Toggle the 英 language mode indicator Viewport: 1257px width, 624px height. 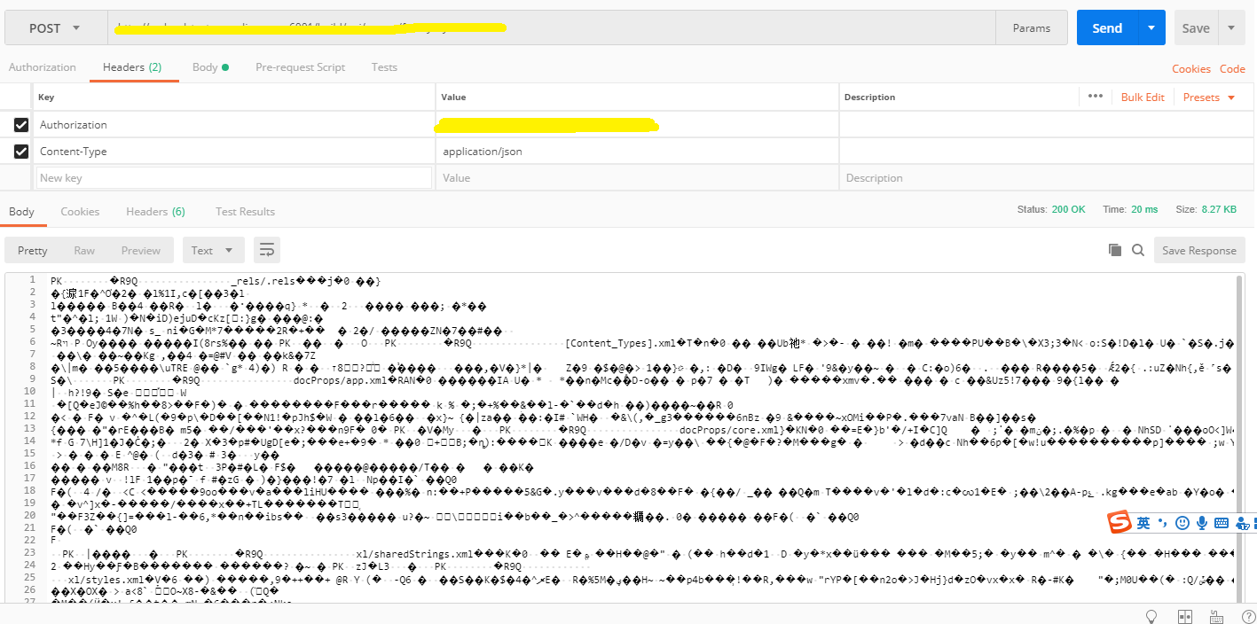1144,524
